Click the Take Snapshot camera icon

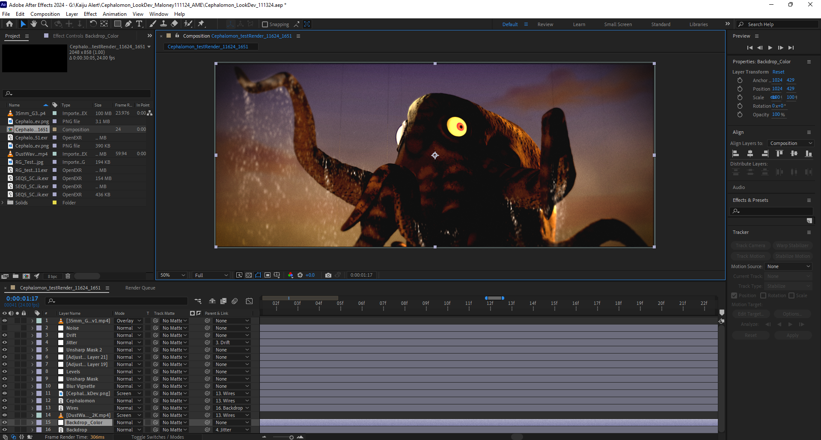pyautogui.click(x=328, y=275)
